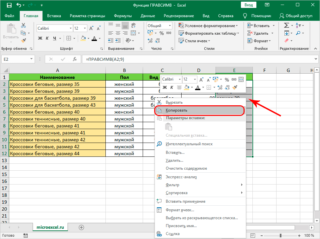
Task: Expand the formula bar
Action: tap(316, 59)
